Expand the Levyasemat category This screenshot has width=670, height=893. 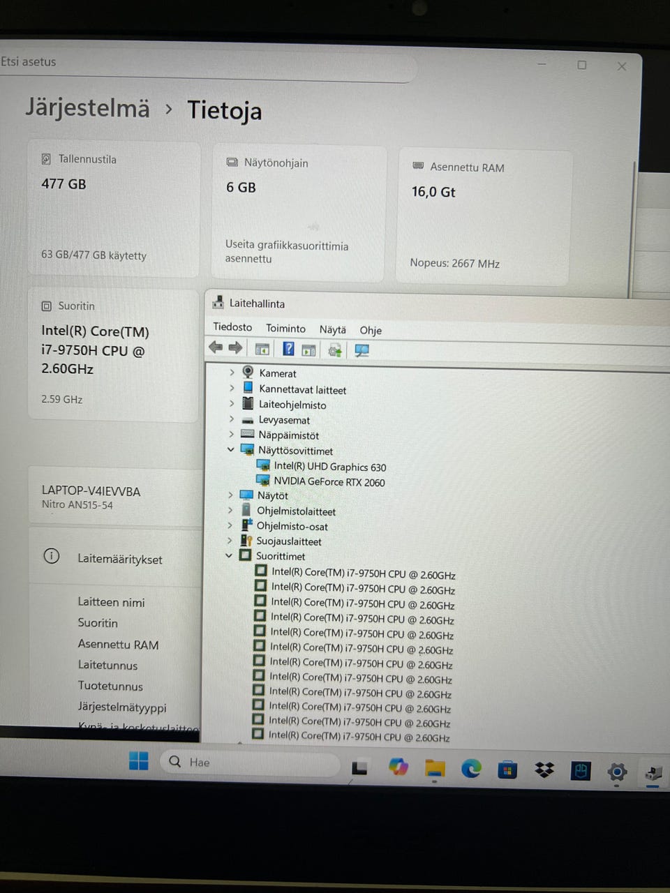(231, 419)
